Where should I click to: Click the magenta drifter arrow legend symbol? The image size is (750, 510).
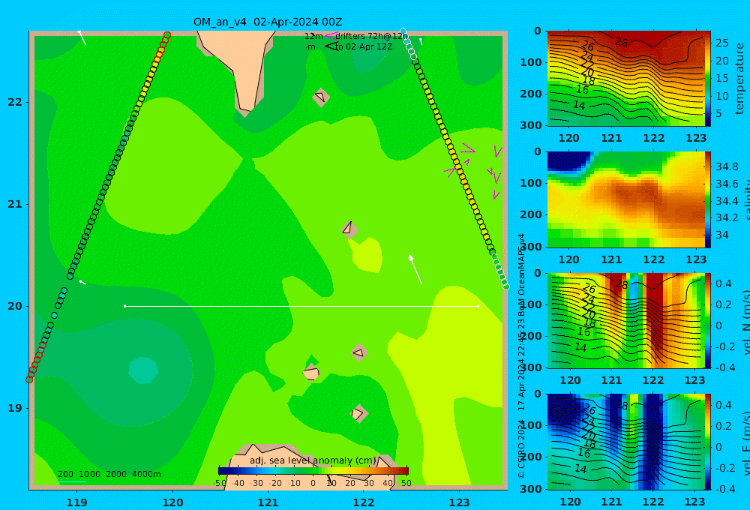coord(331,35)
